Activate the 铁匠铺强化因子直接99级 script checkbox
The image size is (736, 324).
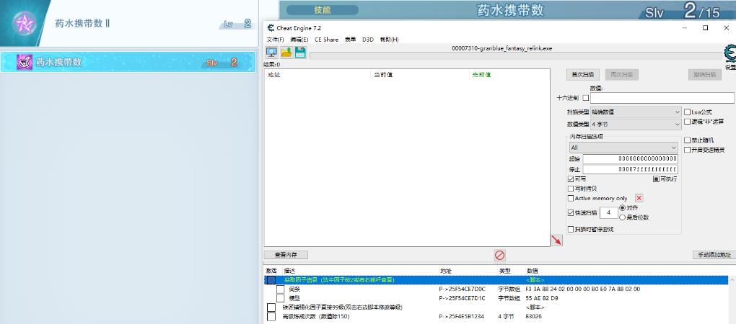pyautogui.click(x=271, y=307)
